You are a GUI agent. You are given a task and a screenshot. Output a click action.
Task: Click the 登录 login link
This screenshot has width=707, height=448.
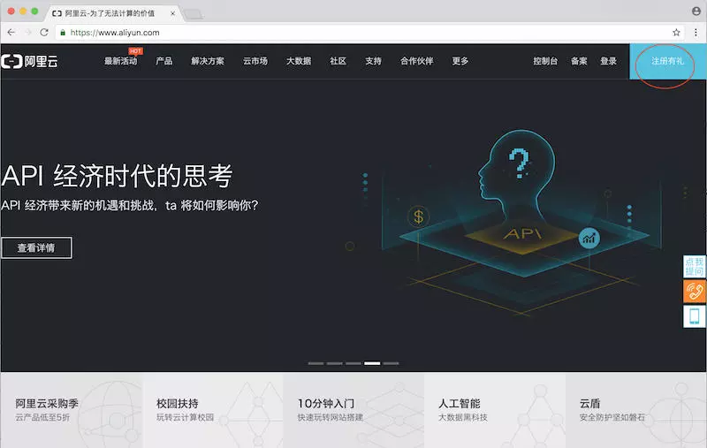click(608, 61)
